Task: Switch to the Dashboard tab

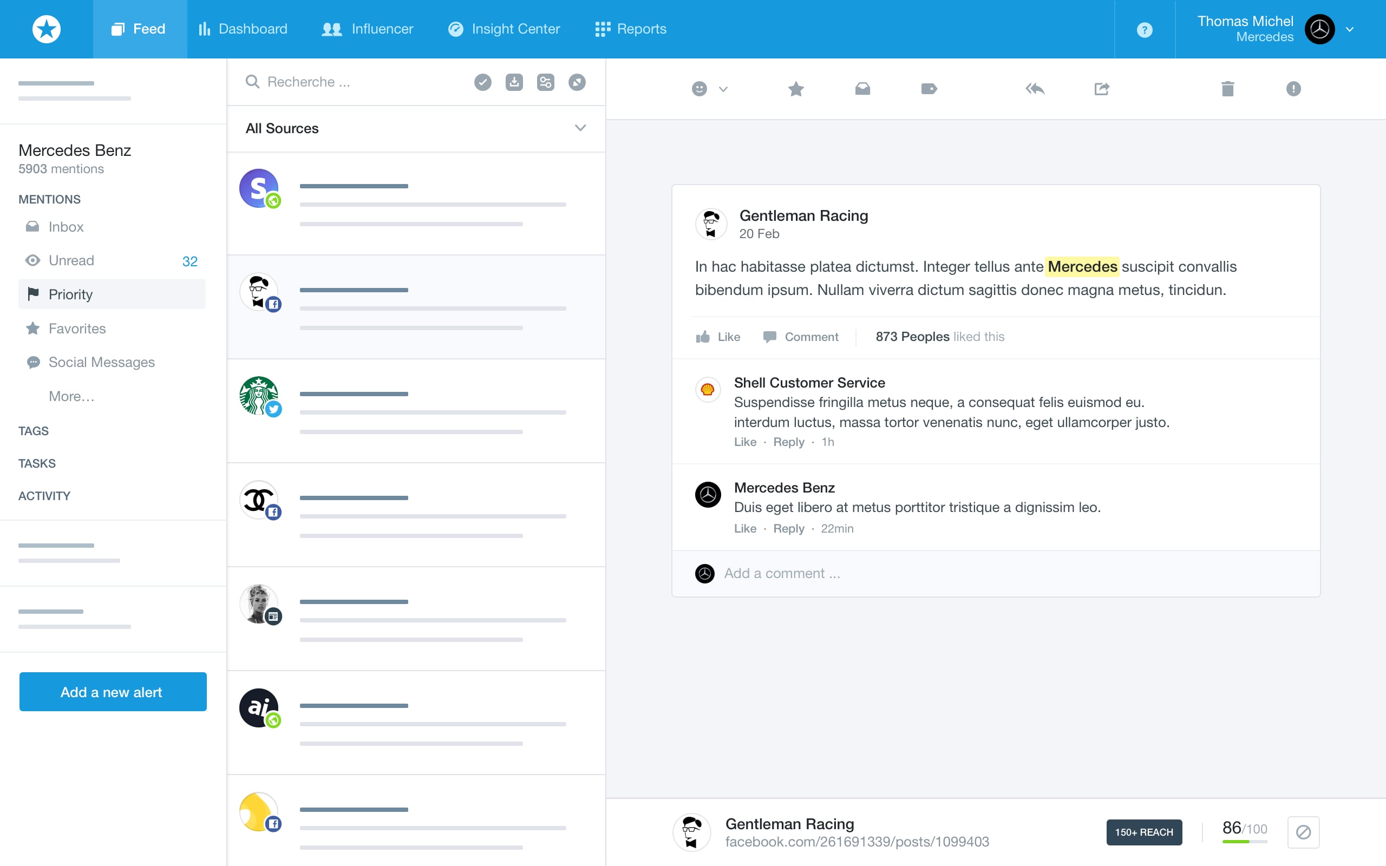Action: pos(243,29)
